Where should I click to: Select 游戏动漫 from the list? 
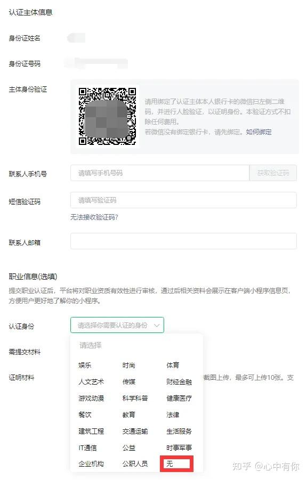(91, 398)
